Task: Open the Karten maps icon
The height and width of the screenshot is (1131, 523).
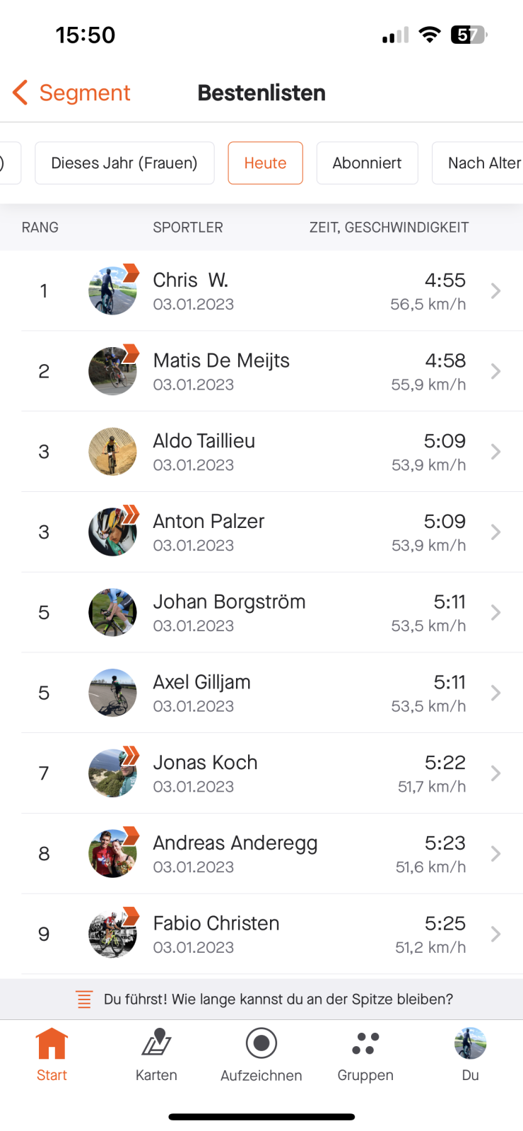Action: pos(156,1044)
